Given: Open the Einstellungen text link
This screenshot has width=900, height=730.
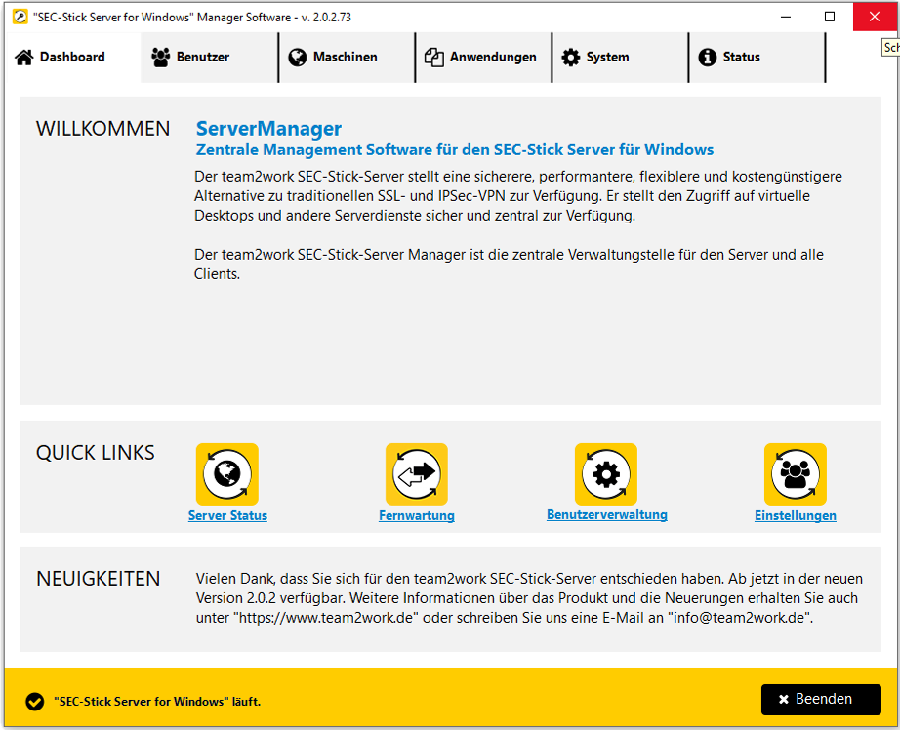Looking at the screenshot, I should click(x=796, y=515).
